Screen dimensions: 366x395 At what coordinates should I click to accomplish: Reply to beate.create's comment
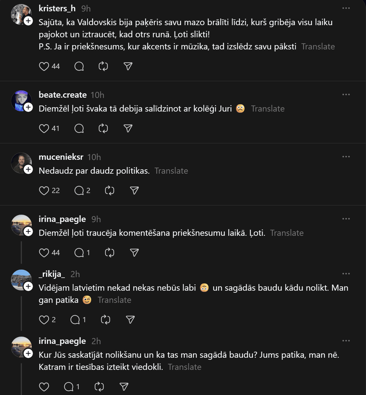pyautogui.click(x=79, y=128)
